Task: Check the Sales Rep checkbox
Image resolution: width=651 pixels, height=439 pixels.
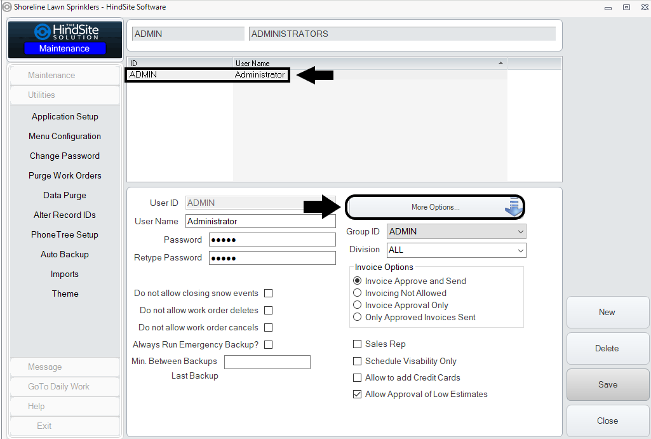Action: tap(357, 344)
